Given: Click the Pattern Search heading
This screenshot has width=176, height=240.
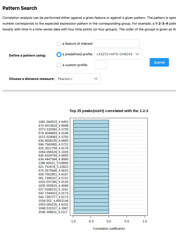Looking at the screenshot, I should [20, 8].
